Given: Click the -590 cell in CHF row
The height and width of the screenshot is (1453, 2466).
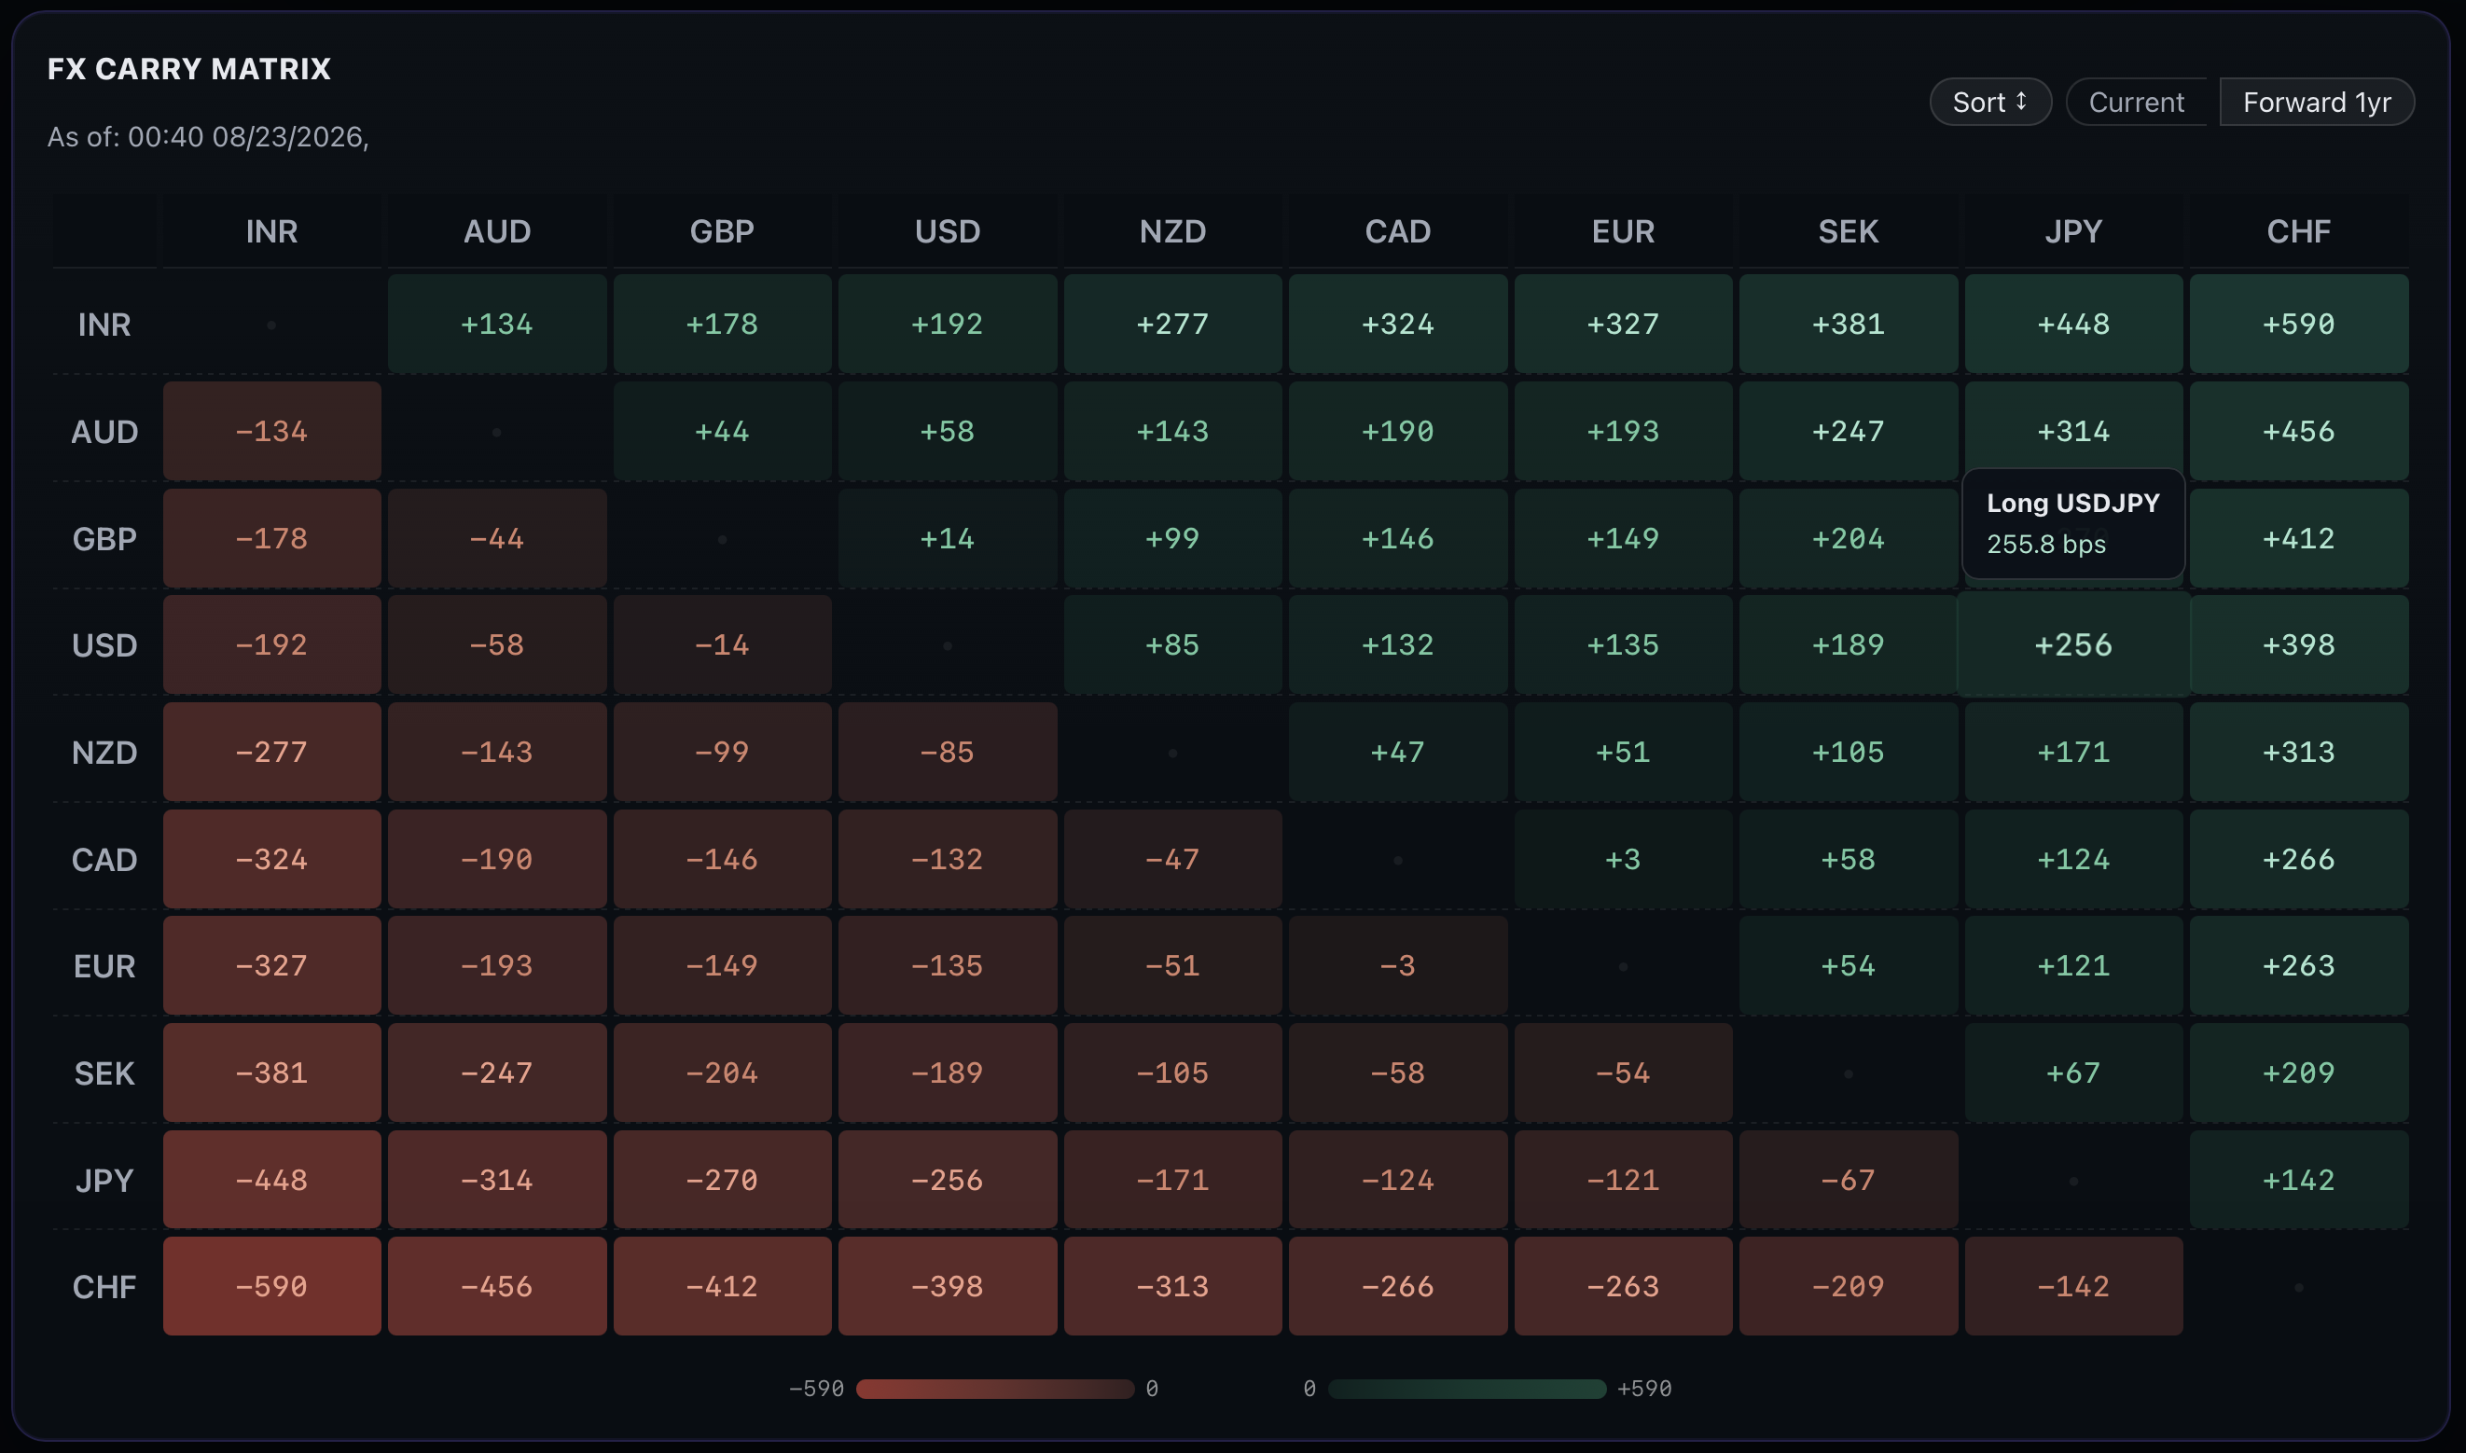Looking at the screenshot, I should (x=271, y=1287).
